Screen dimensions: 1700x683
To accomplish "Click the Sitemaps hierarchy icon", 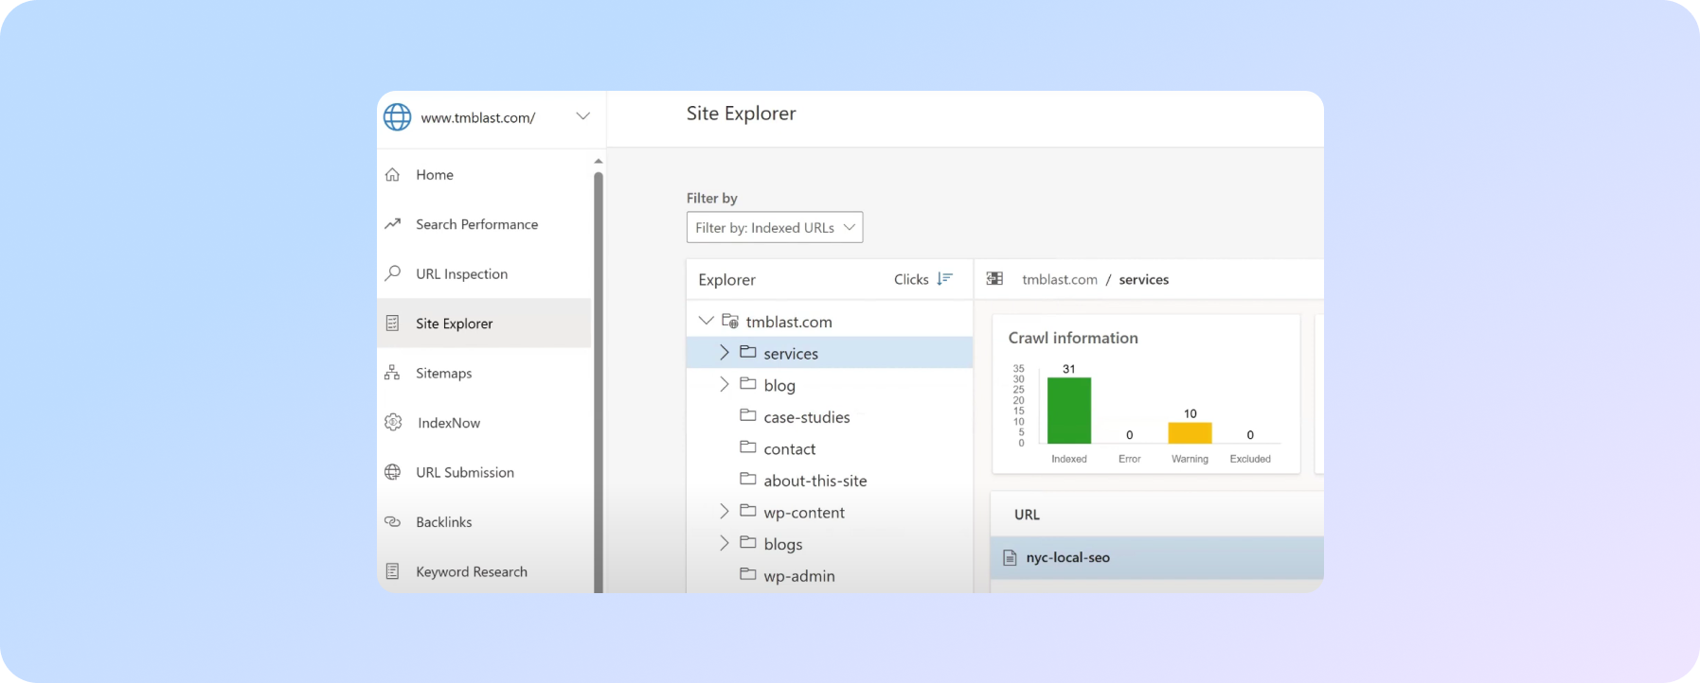I will point(392,373).
